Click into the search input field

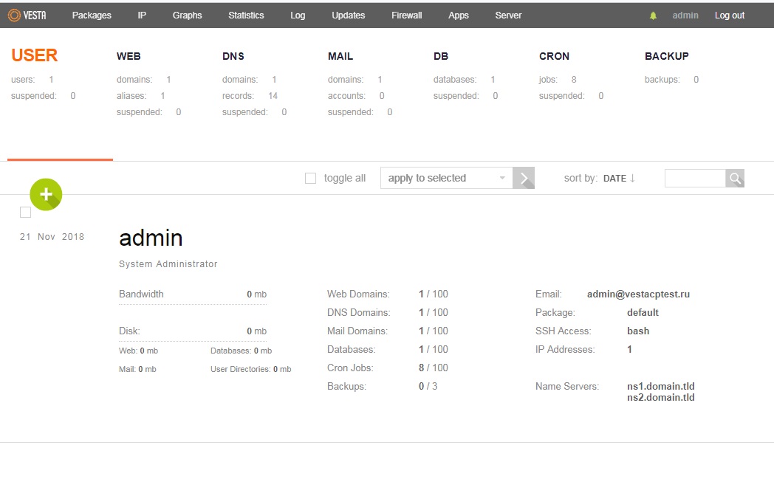pos(695,178)
